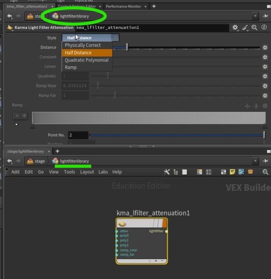Click stage in the network editor path

(39, 161)
